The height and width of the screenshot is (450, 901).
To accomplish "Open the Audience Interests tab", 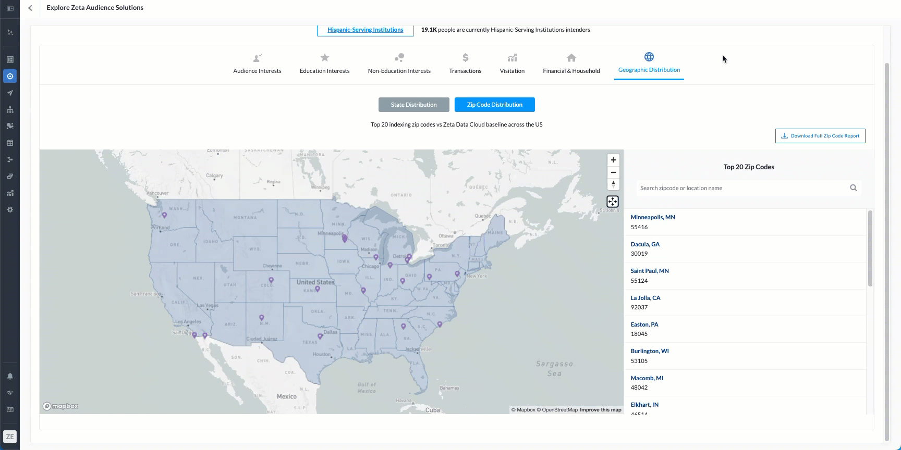I will pyautogui.click(x=257, y=64).
